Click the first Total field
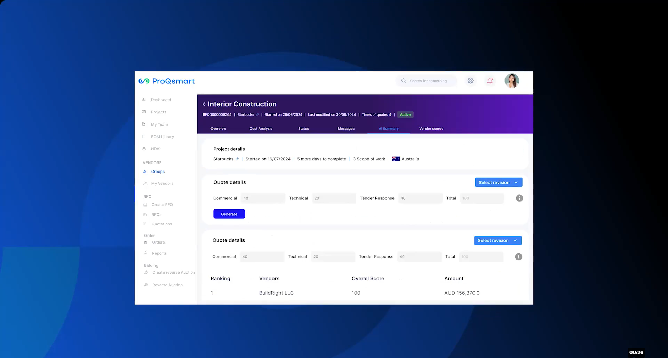The width and height of the screenshot is (668, 358). (482, 198)
